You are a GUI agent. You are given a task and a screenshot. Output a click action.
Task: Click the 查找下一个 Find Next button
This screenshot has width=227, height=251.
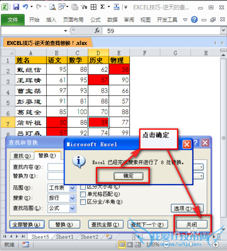(148, 224)
